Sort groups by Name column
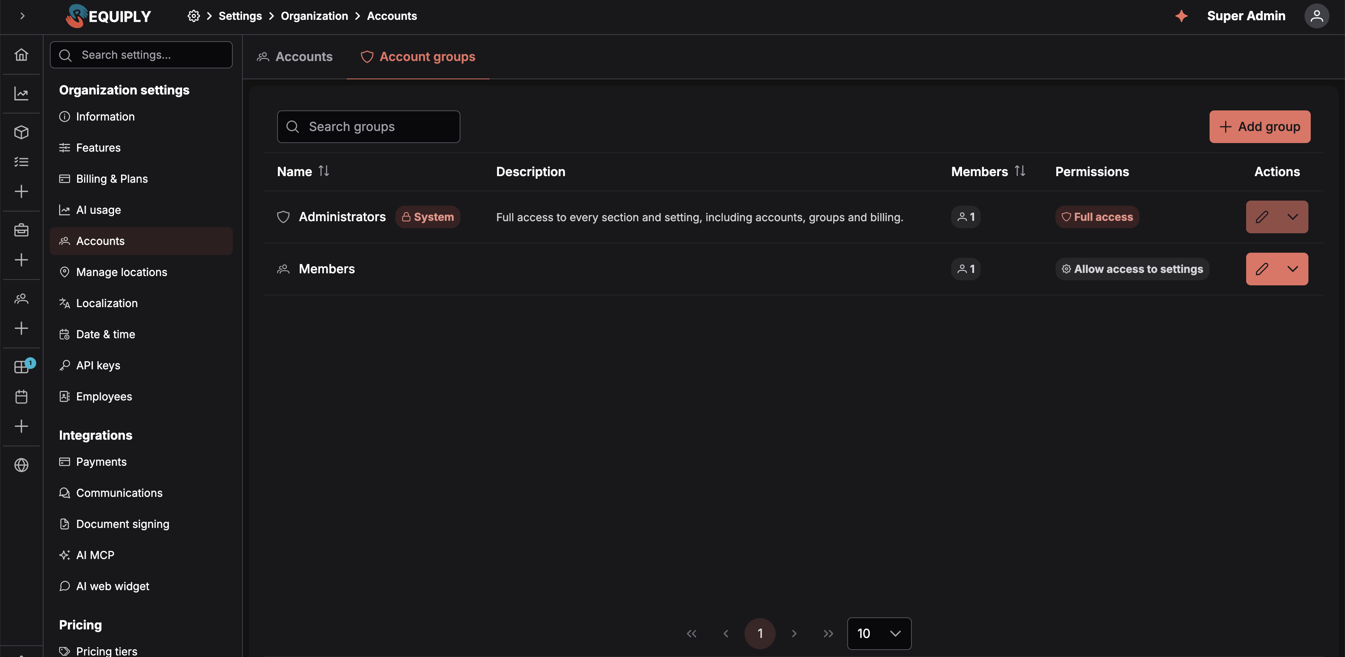The height and width of the screenshot is (657, 1345). click(x=324, y=171)
